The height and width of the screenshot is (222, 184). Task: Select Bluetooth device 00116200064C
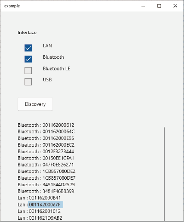click(46, 131)
